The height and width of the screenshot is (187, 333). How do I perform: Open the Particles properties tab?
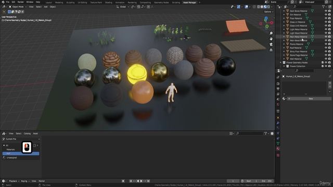pyautogui.click(x=278, y=128)
